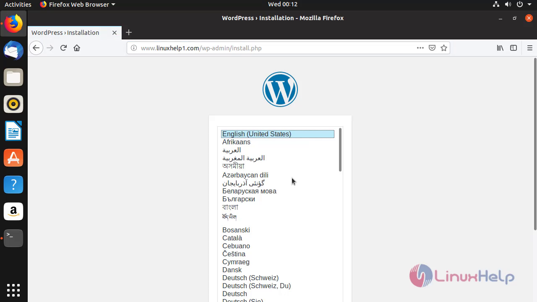This screenshot has height=302, width=537.
Task: Open network status indicator in top bar
Action: coord(496,4)
